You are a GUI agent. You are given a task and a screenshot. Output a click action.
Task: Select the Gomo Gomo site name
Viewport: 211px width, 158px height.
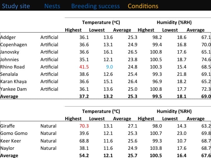(x=14, y=133)
